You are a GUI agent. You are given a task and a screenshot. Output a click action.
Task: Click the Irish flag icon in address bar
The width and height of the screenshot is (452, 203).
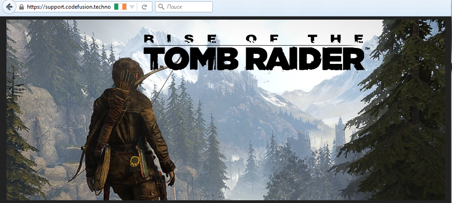(120, 7)
